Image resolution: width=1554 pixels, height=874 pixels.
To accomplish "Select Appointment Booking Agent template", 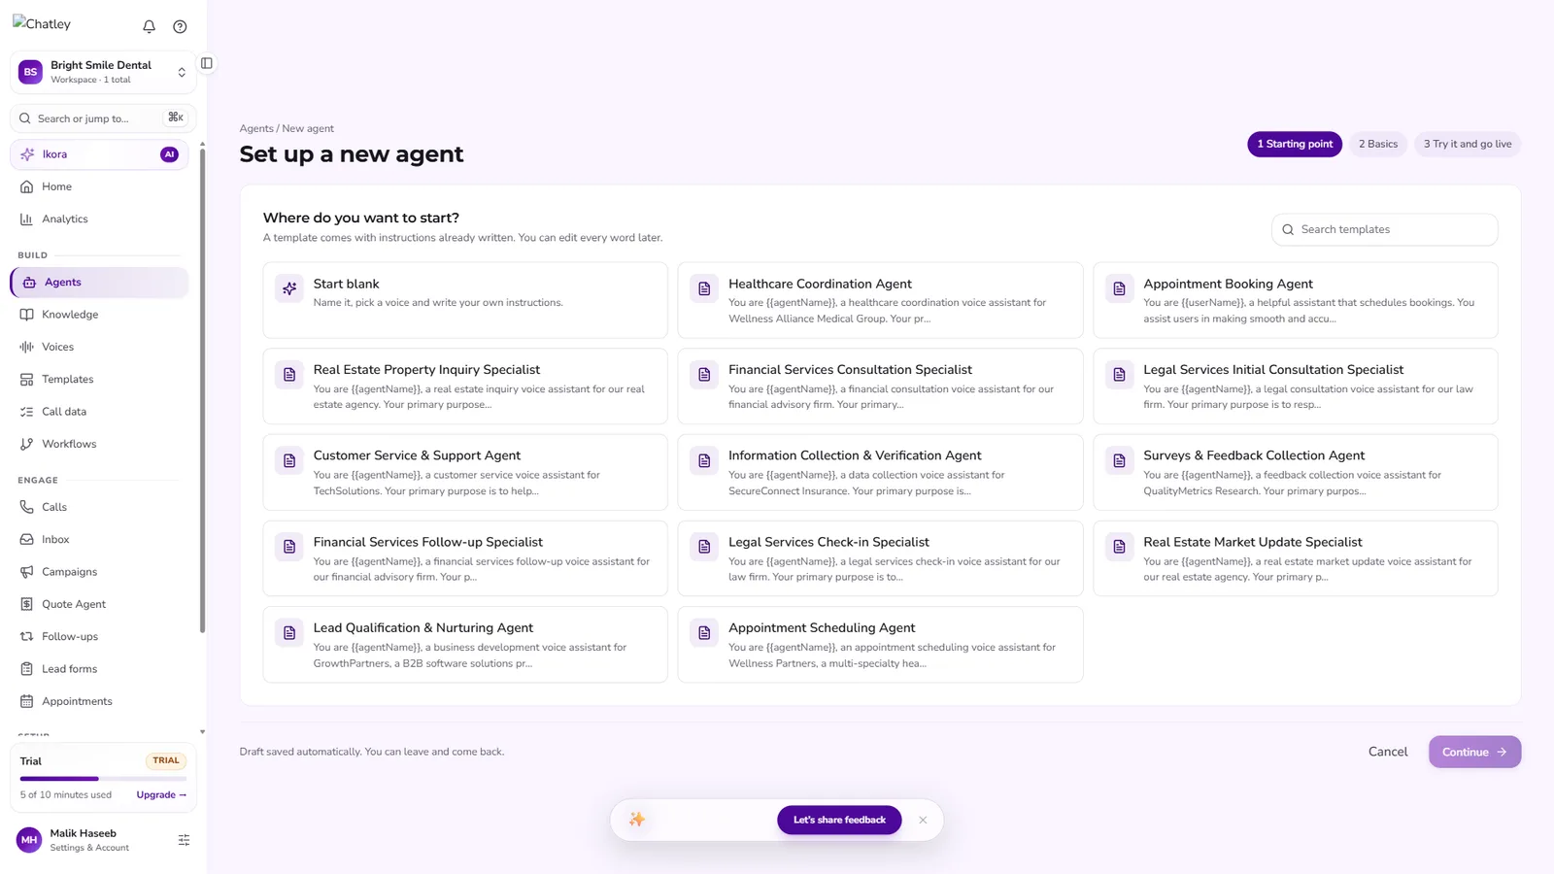I will [x=1296, y=300].
